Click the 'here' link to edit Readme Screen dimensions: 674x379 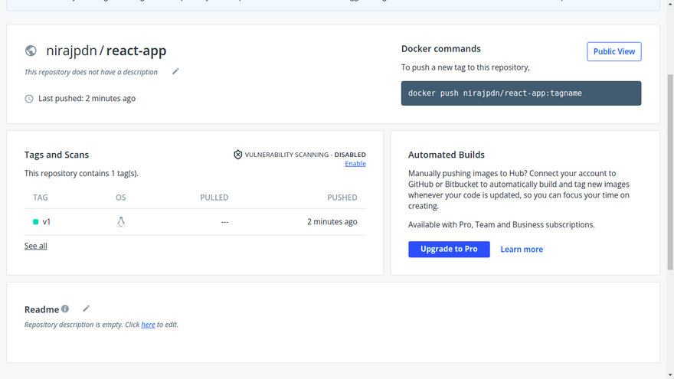(148, 325)
